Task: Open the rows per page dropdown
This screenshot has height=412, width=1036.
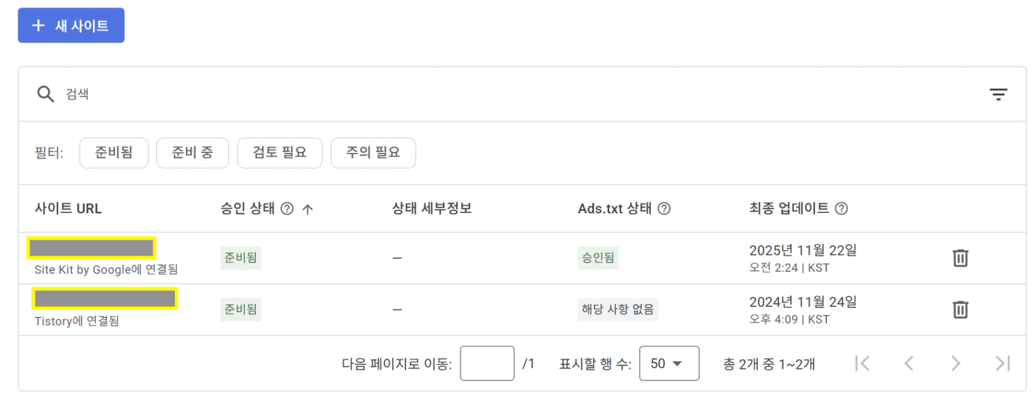Action: pos(669,363)
